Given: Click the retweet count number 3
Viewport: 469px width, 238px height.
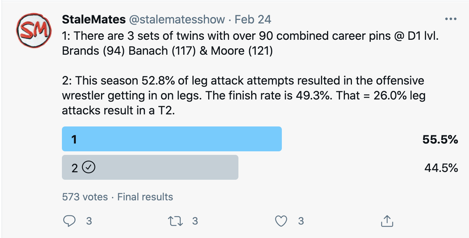Looking at the screenshot, I should coord(195,221).
